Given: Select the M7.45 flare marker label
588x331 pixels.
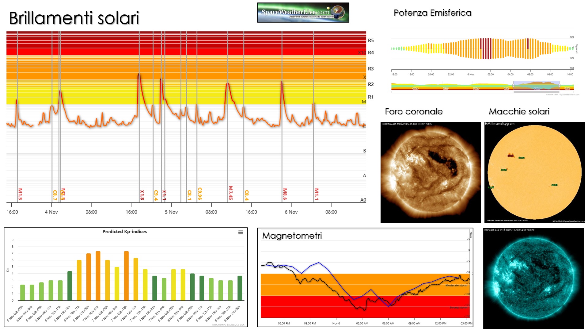Looking at the screenshot, I should tap(231, 193).
